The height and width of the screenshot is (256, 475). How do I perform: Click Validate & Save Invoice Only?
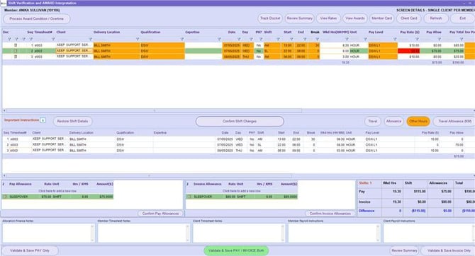449,250
